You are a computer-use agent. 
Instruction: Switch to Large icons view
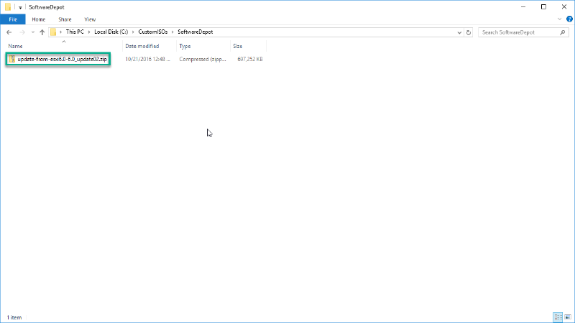pyautogui.click(x=568, y=317)
